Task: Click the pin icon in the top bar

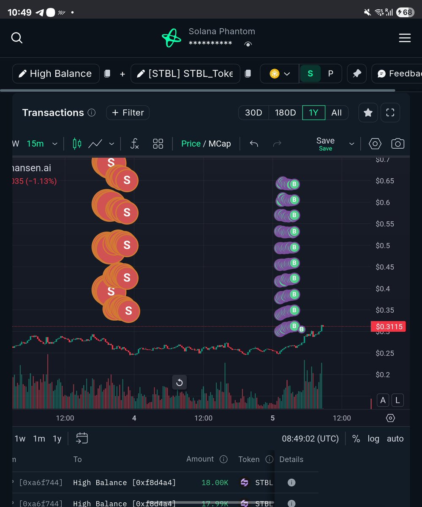Action: pos(357,74)
